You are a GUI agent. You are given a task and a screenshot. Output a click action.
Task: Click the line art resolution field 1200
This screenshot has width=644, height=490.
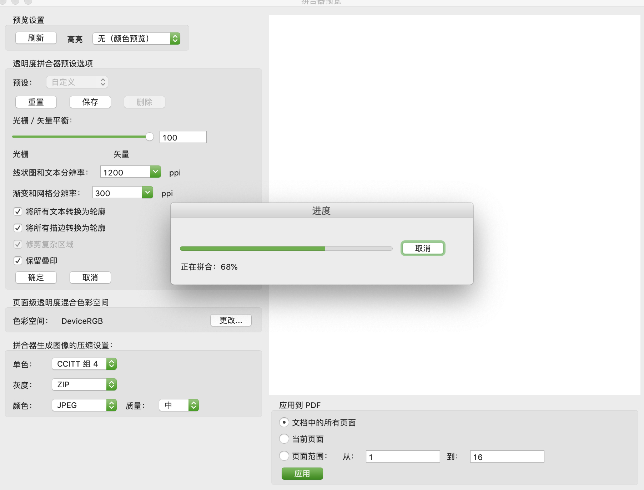[125, 172]
